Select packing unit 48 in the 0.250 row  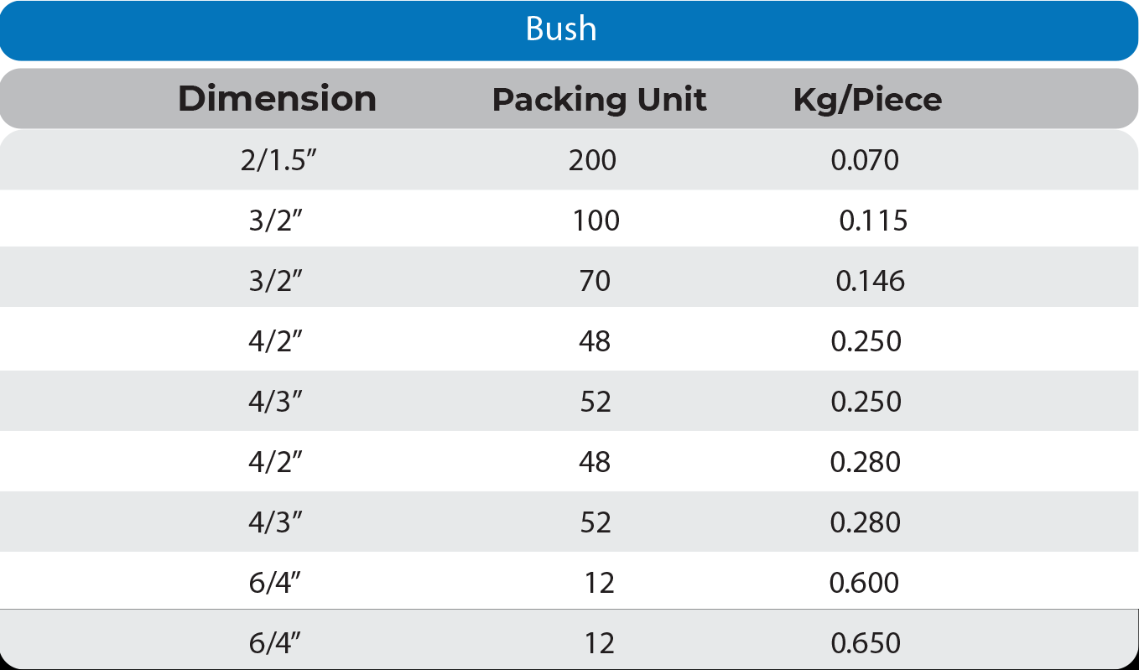click(x=595, y=341)
